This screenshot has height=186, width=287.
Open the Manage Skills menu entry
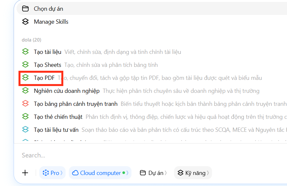152,22
